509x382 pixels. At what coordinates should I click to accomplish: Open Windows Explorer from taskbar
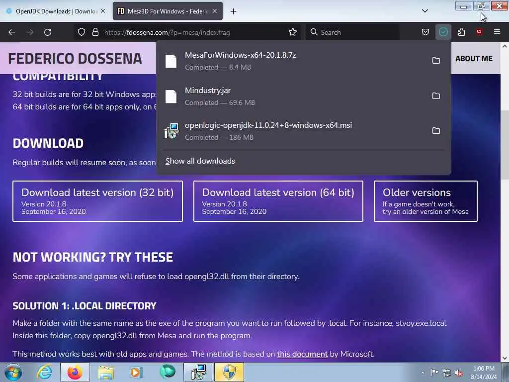(x=106, y=372)
